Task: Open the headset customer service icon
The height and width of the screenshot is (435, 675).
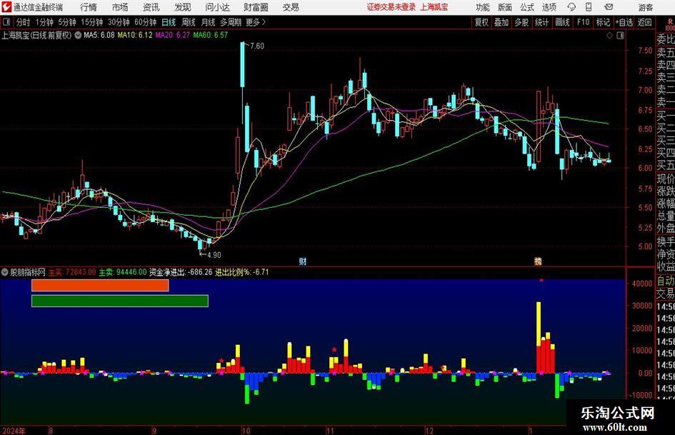Action: point(571,7)
